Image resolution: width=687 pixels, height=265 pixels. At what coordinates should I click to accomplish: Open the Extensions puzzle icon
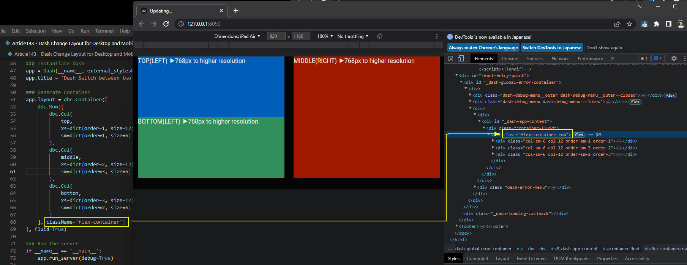click(657, 24)
